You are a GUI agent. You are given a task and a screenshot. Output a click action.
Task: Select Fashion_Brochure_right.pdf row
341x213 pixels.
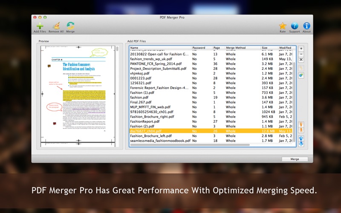(x=211, y=116)
